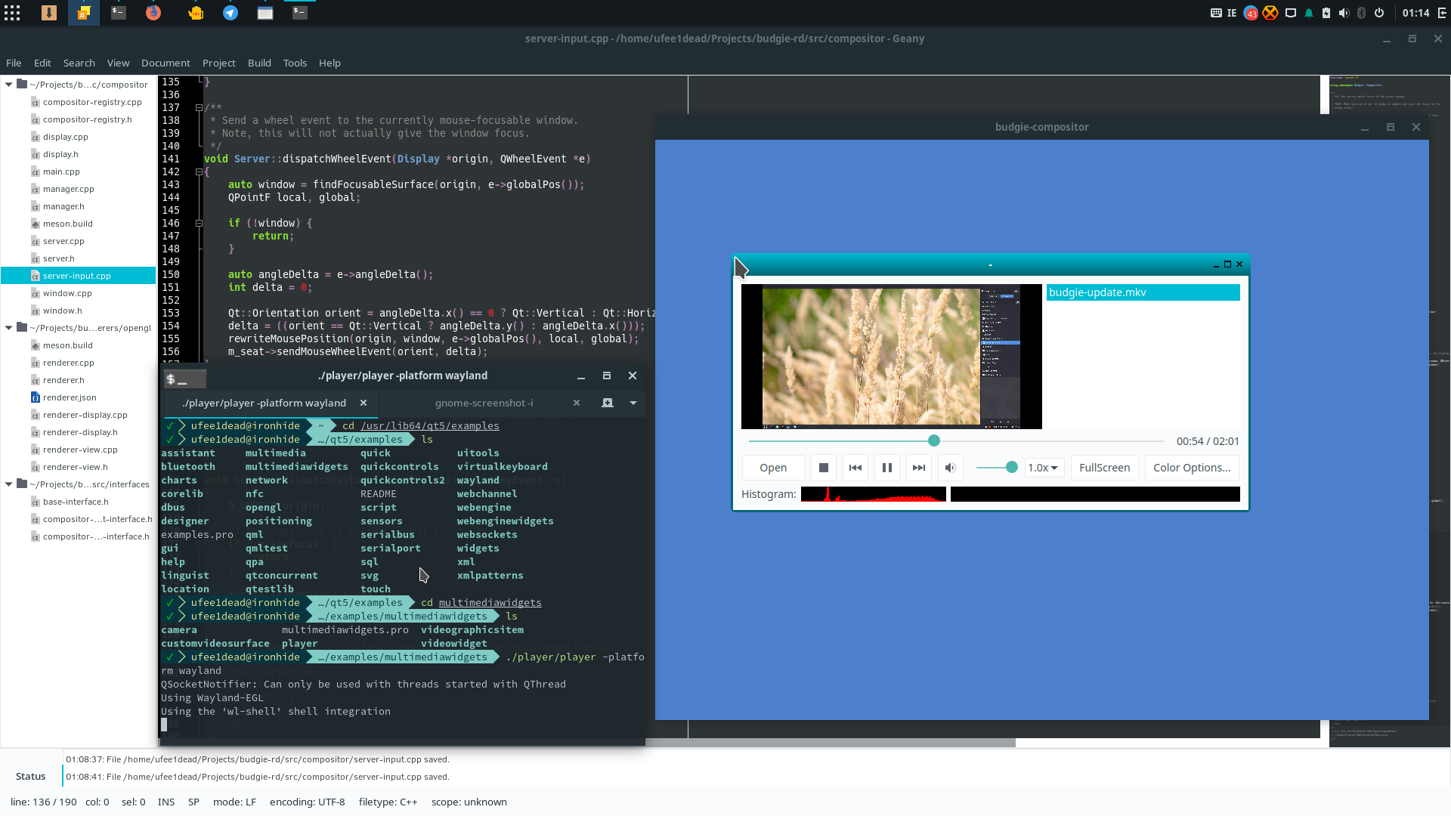The width and height of the screenshot is (1451, 816).
Task: Open renderer-display.cpp in the sidebar
Action: 85,415
